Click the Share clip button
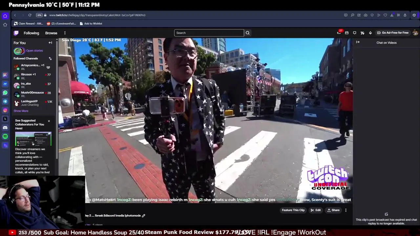This screenshot has width=420, height=236. 333,210
